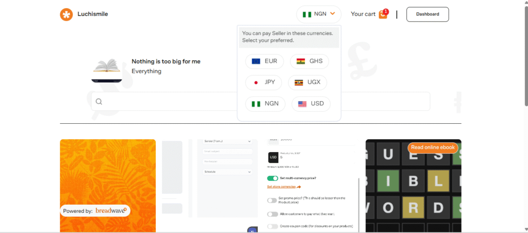The image size is (528, 233).
Task: Collapse the NGN currency dropdown
Action: click(319, 14)
